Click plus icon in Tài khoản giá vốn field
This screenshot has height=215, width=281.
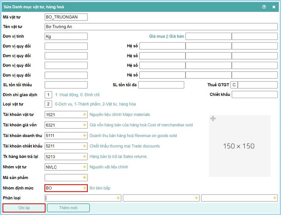(84, 125)
